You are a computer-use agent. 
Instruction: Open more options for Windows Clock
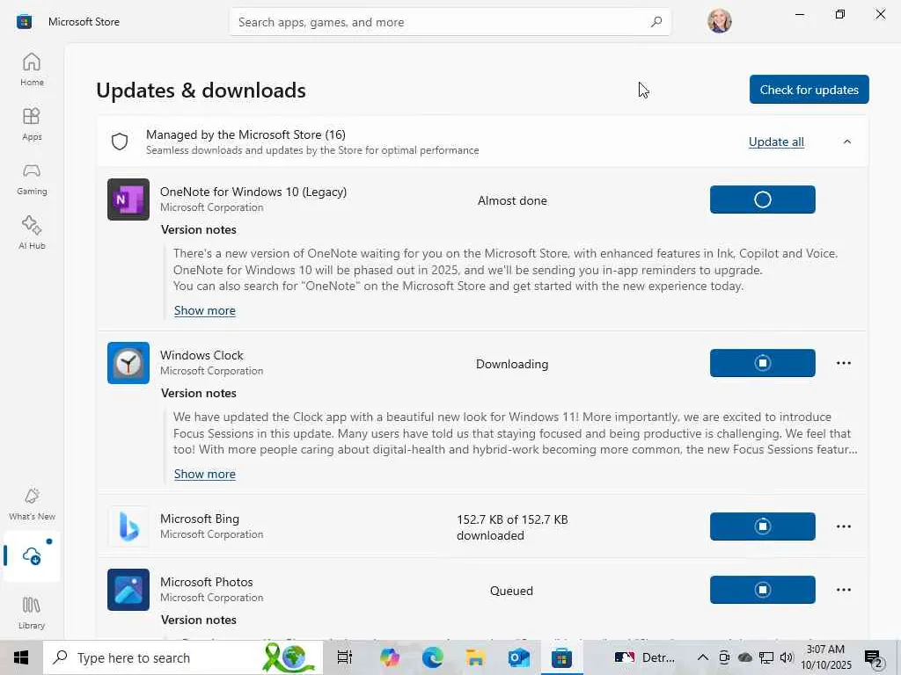[844, 363]
